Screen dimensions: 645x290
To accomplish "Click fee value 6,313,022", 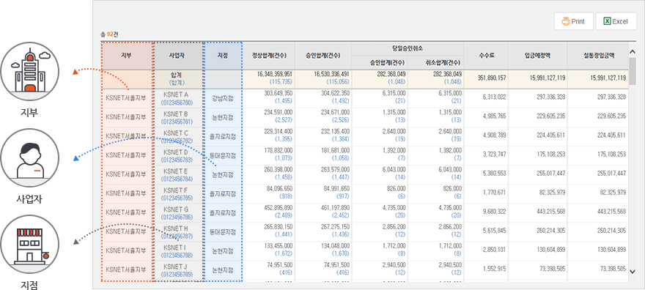I will [x=495, y=97].
